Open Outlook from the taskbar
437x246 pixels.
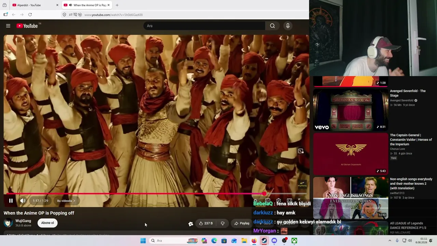pyautogui.click(x=234, y=241)
